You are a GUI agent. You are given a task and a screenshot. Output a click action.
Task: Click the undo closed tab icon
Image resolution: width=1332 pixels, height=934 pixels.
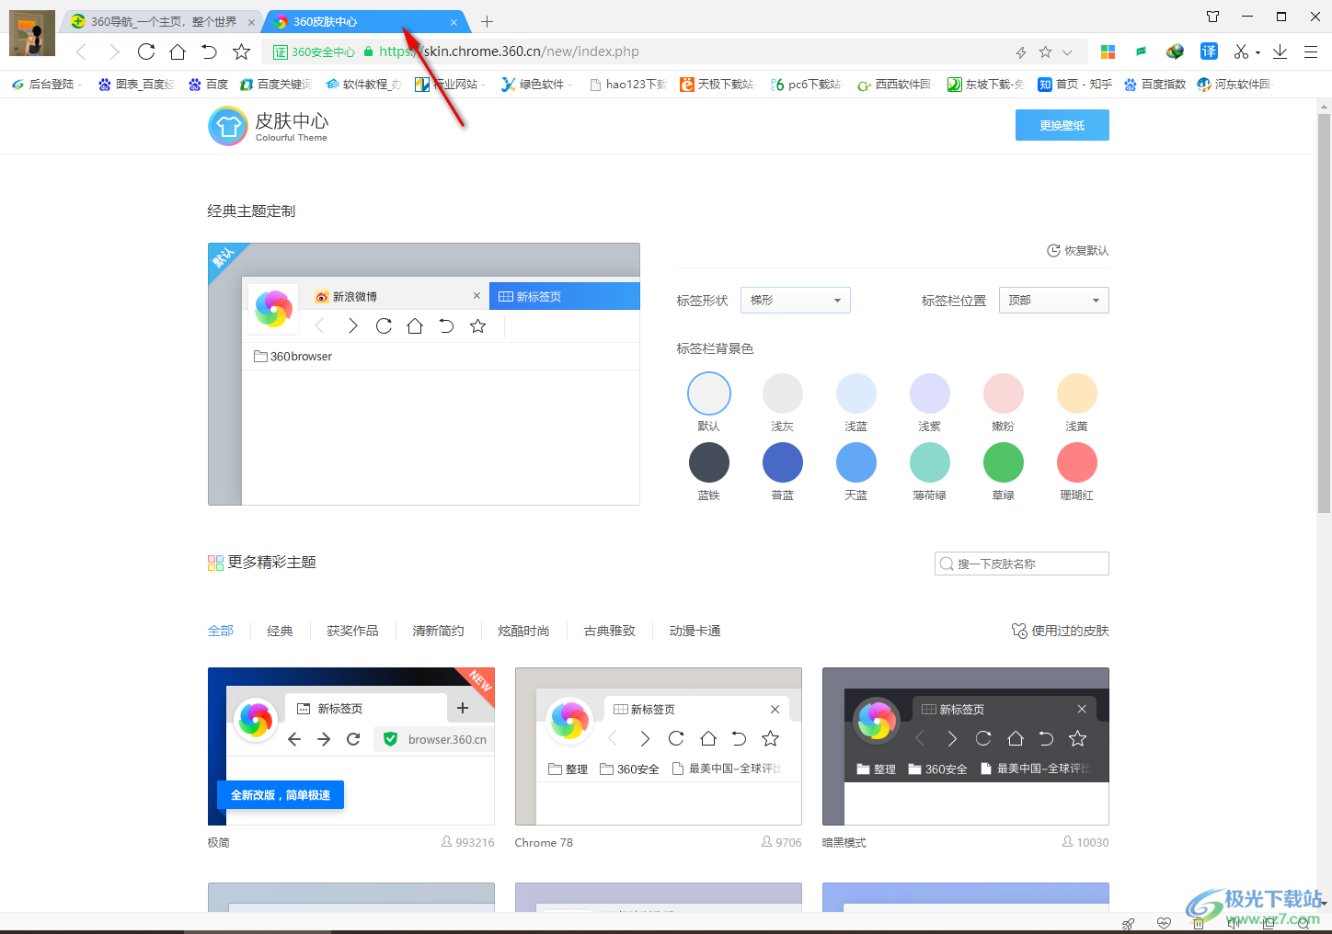tap(210, 51)
